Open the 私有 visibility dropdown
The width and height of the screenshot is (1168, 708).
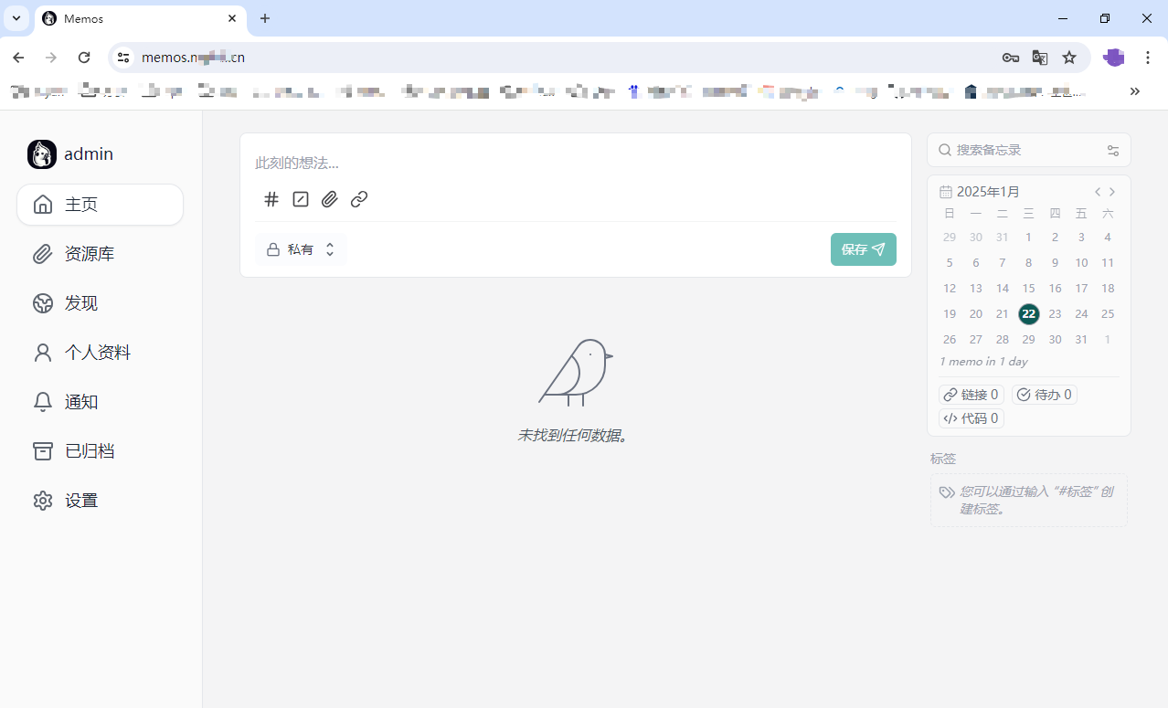tap(301, 249)
